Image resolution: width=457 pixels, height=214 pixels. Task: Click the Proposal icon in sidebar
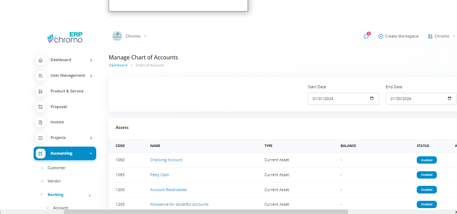(x=41, y=107)
